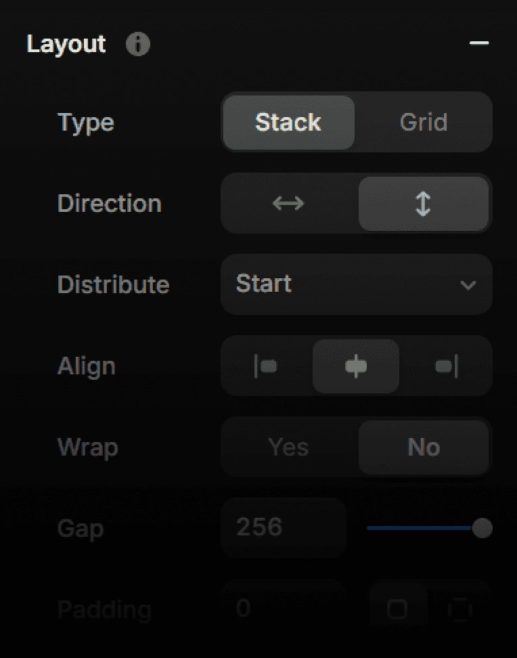Disable wrapping by selecting No

[x=424, y=447]
